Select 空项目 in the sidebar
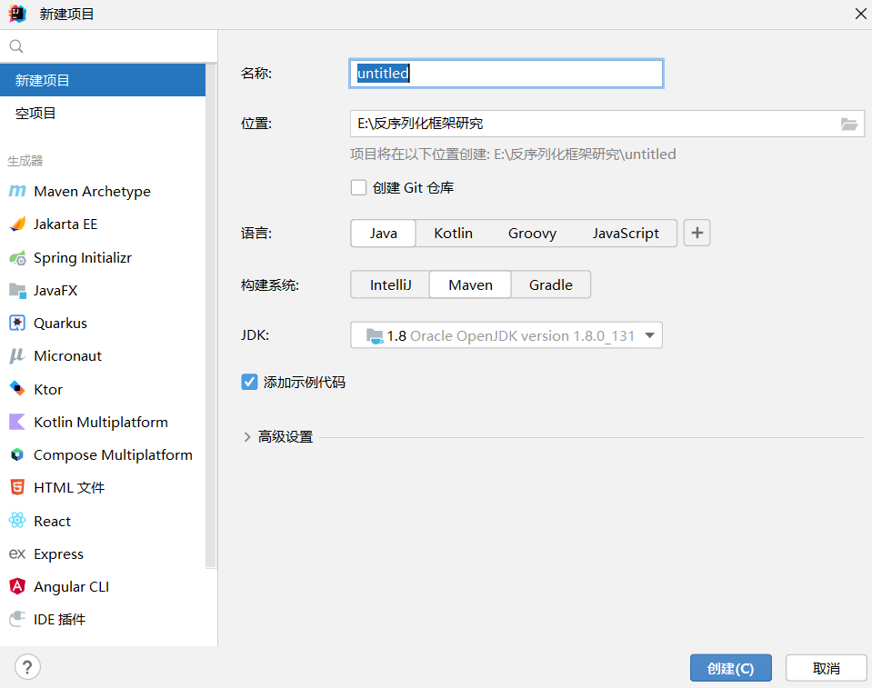The width and height of the screenshot is (872, 688). [103, 113]
